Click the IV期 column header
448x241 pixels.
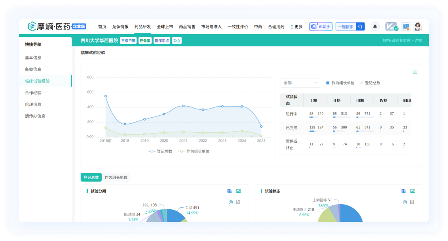pyautogui.click(x=383, y=100)
